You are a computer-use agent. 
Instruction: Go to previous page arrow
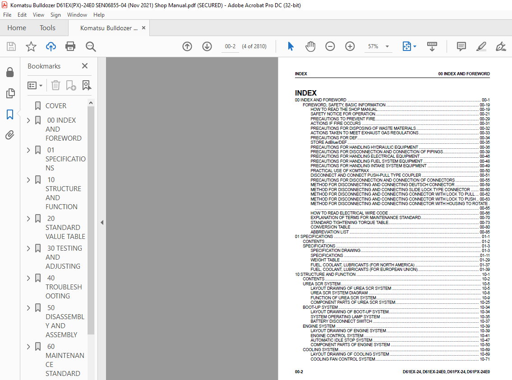click(x=187, y=46)
